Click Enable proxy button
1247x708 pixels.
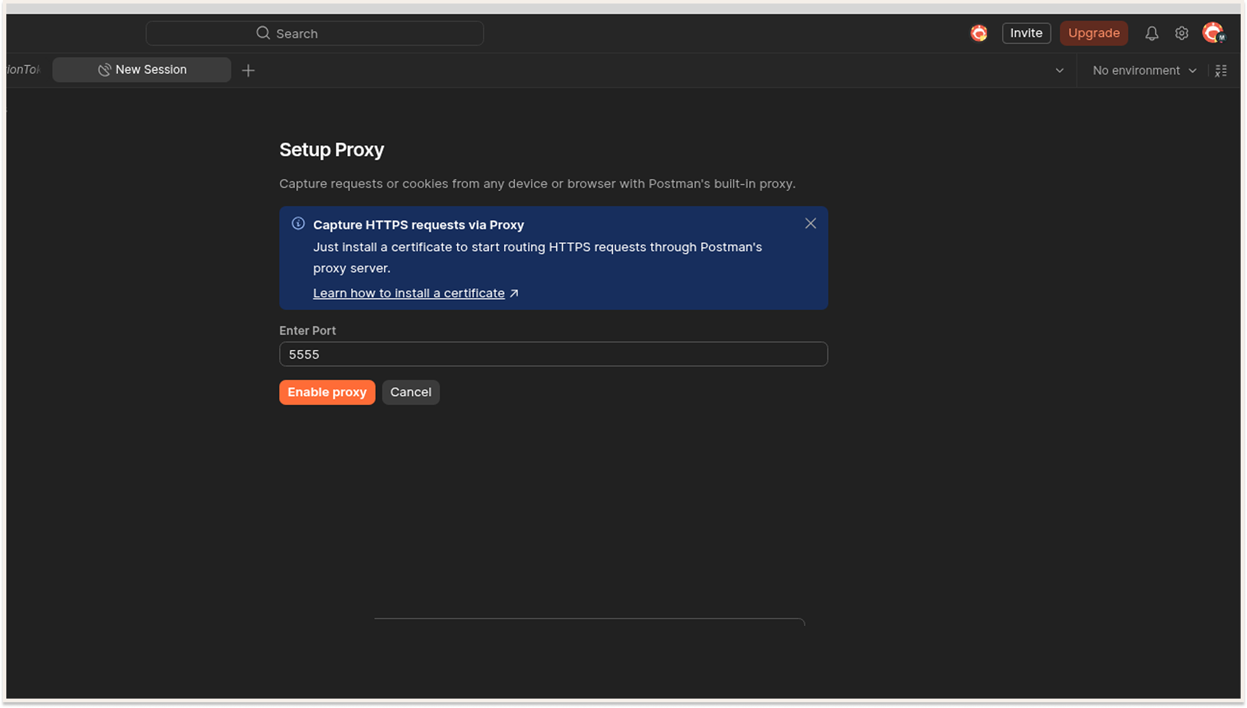point(327,392)
